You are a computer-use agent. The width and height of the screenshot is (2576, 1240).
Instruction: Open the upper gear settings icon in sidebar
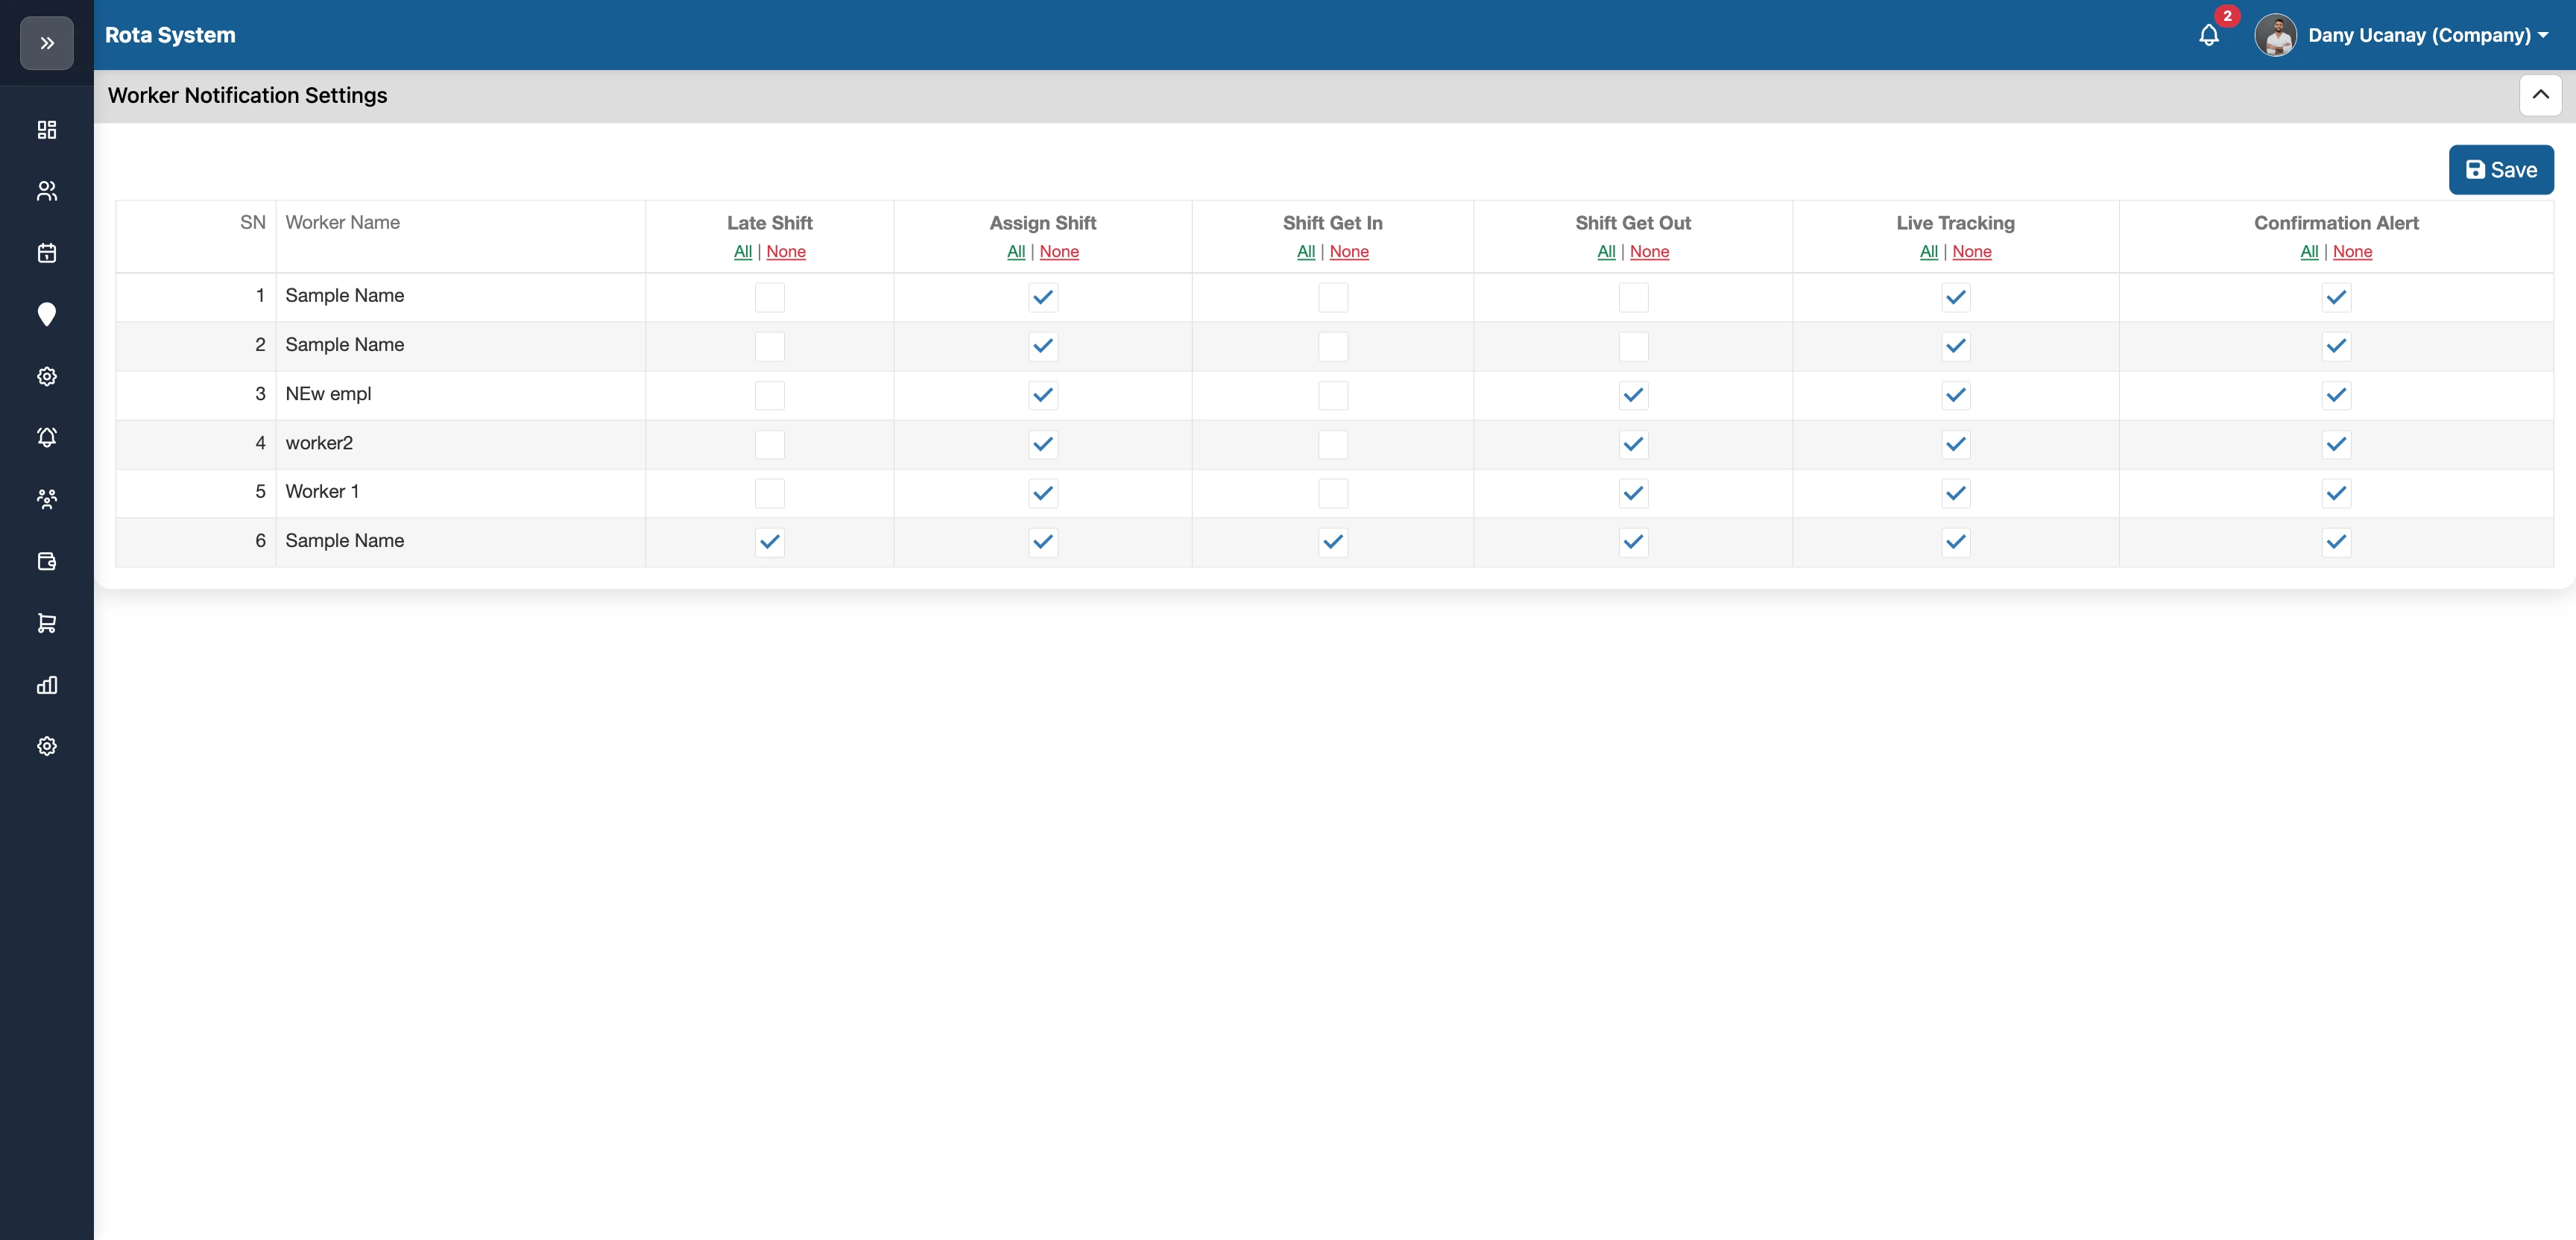[x=46, y=376]
